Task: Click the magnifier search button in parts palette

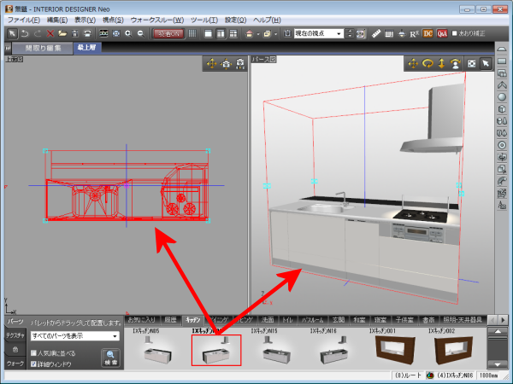Action: [111, 357]
